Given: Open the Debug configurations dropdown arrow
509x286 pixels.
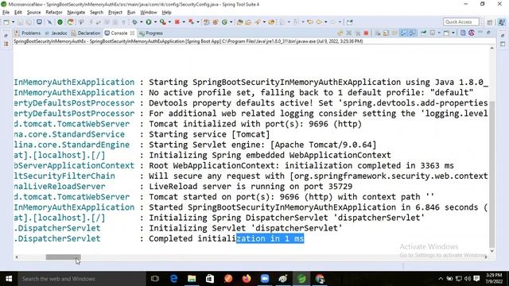Looking at the screenshot, I should (142, 22).
